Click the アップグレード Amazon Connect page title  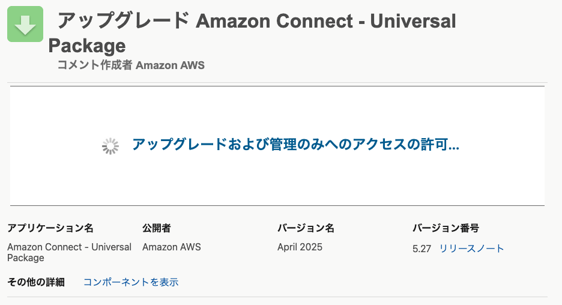tap(256, 21)
